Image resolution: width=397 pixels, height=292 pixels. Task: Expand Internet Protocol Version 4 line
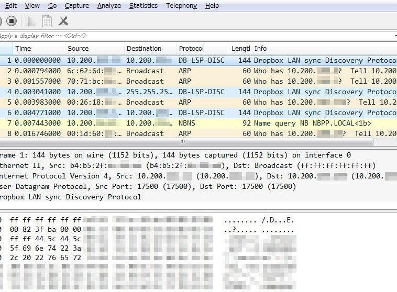pos(198,176)
